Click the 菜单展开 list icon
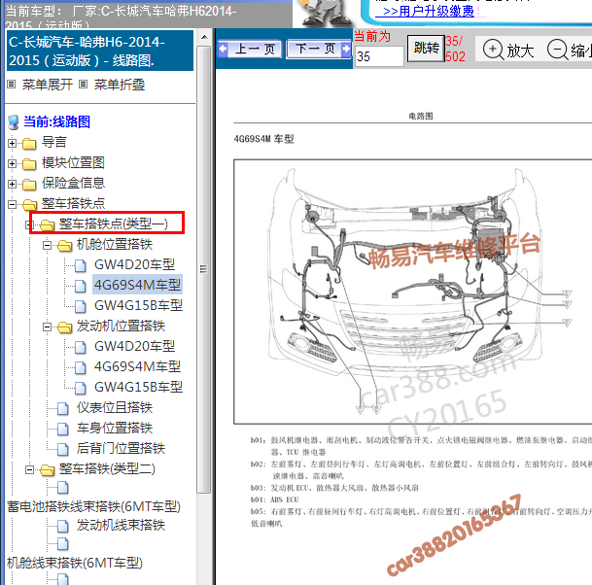 coord(12,85)
